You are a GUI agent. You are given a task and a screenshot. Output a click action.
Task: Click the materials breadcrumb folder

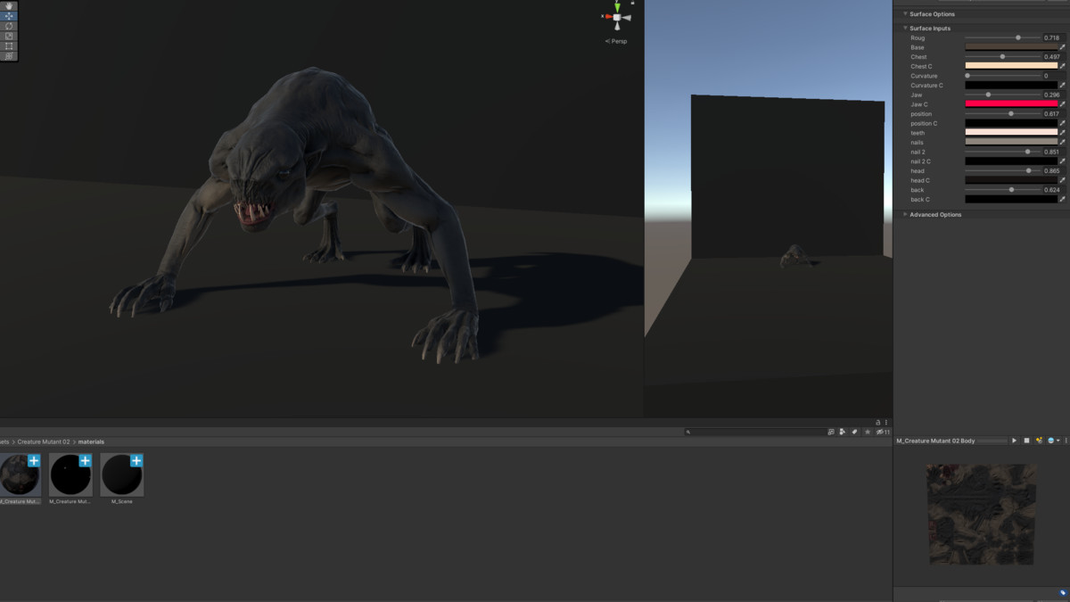(x=91, y=441)
